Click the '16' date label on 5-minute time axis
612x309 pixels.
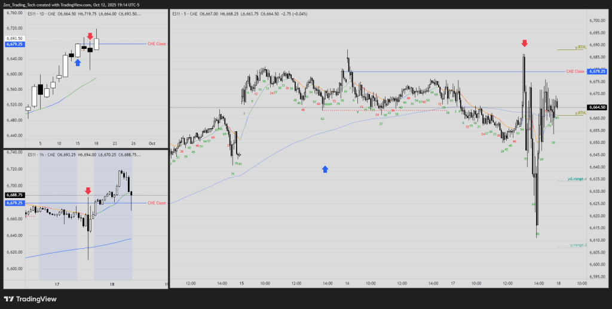347,283
